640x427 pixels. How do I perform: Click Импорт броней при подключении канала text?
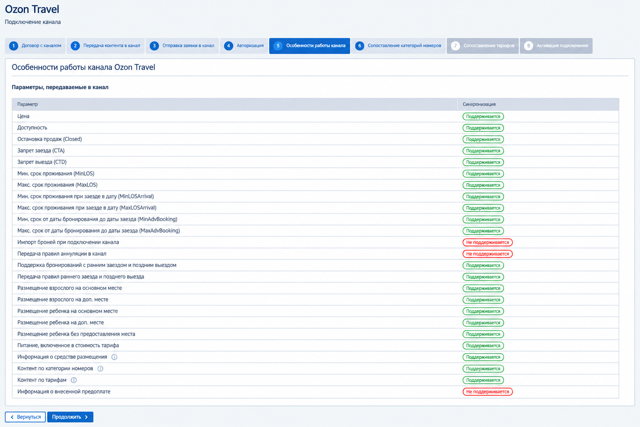[68, 242]
